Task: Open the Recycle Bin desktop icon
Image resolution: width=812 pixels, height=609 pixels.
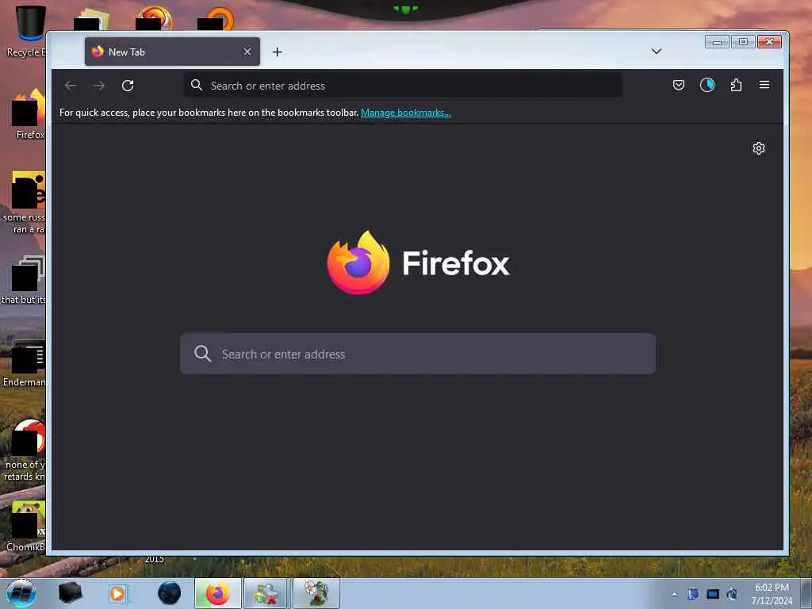Action: 27,31
